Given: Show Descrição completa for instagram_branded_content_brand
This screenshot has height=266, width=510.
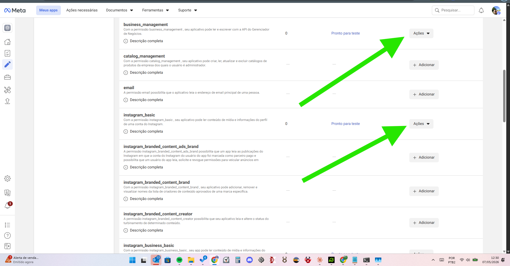Looking at the screenshot, I should [x=143, y=199].
